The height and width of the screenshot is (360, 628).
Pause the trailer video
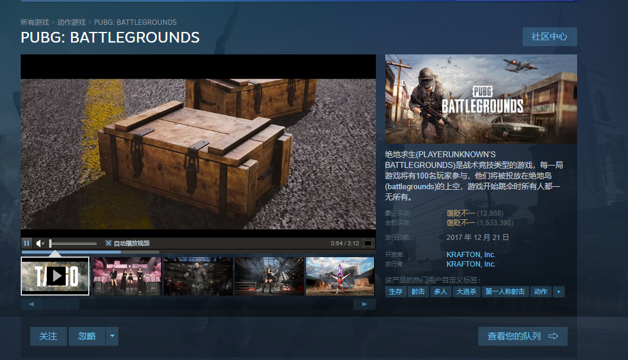[27, 243]
